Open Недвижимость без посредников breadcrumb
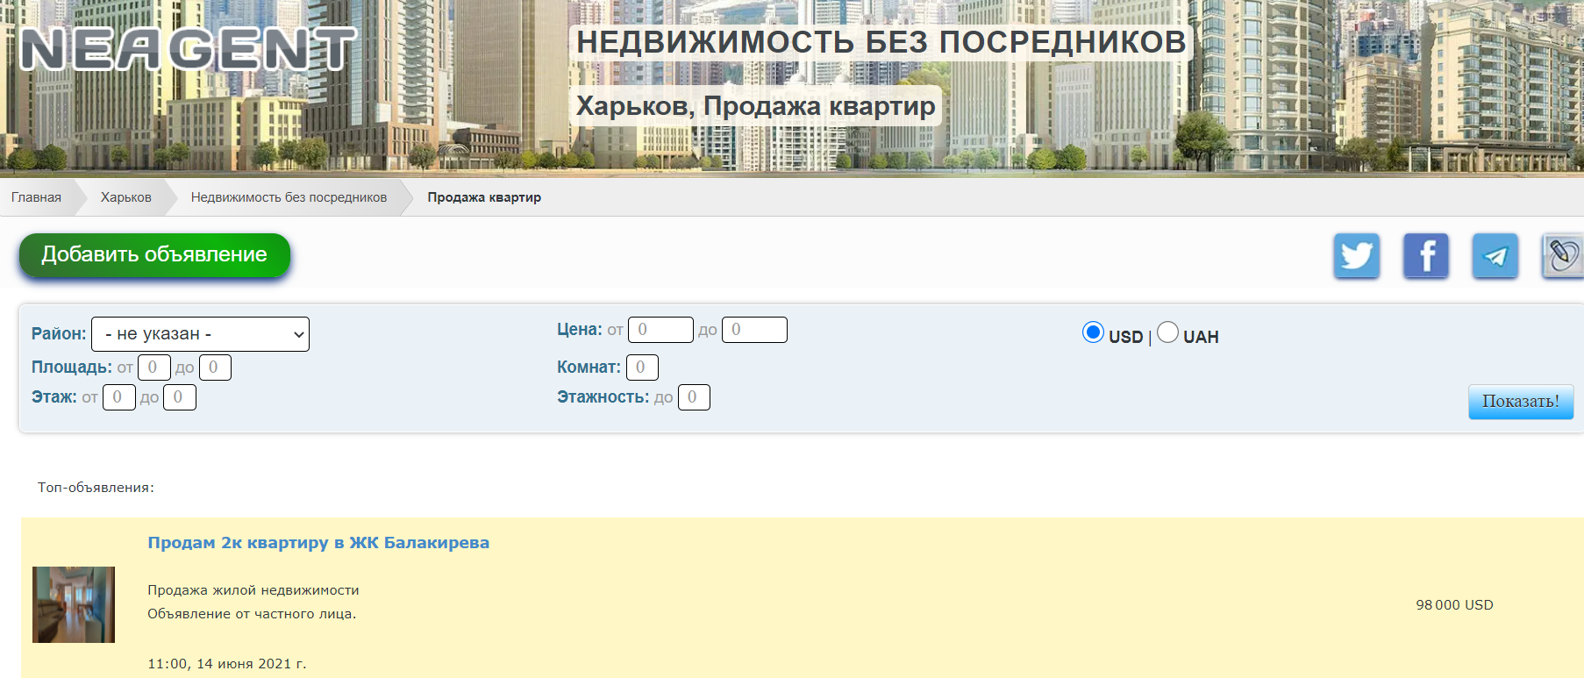Screen dimensions: 1584x678 289,197
